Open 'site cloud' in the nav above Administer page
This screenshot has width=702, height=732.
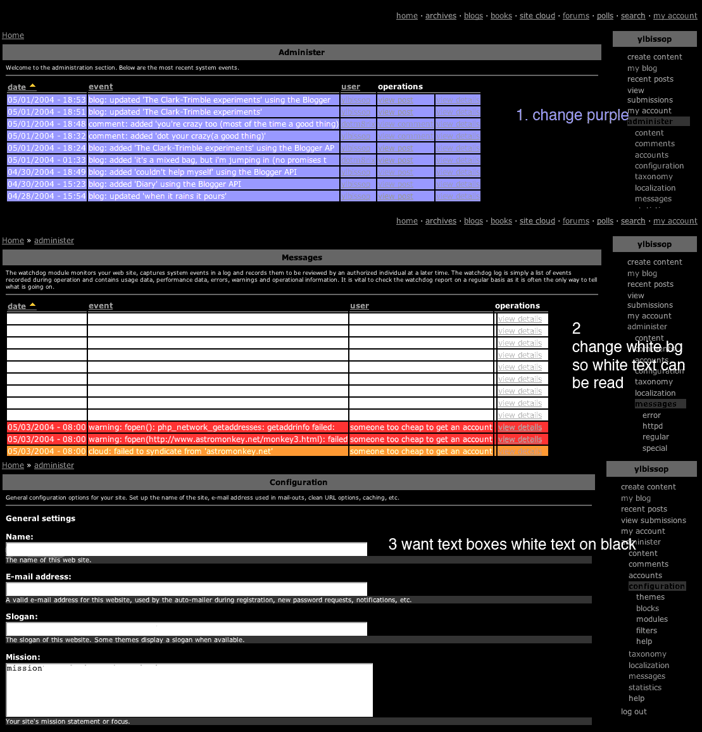click(x=537, y=16)
